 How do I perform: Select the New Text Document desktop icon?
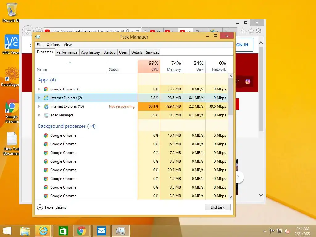tap(12, 143)
